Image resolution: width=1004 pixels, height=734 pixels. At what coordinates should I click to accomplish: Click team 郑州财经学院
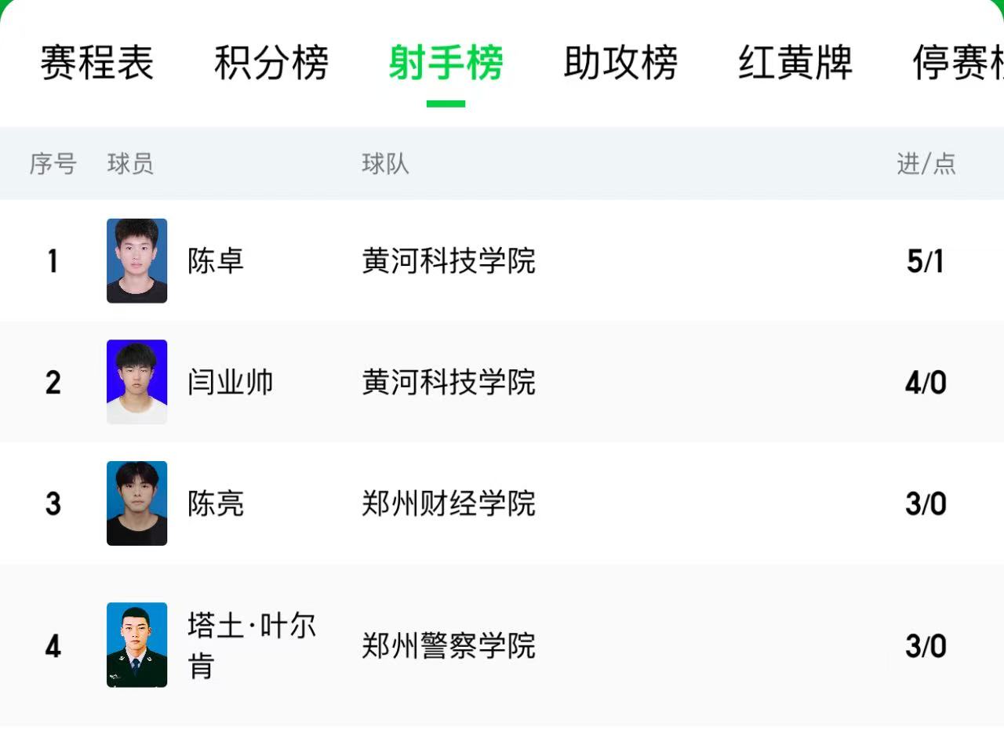click(449, 503)
